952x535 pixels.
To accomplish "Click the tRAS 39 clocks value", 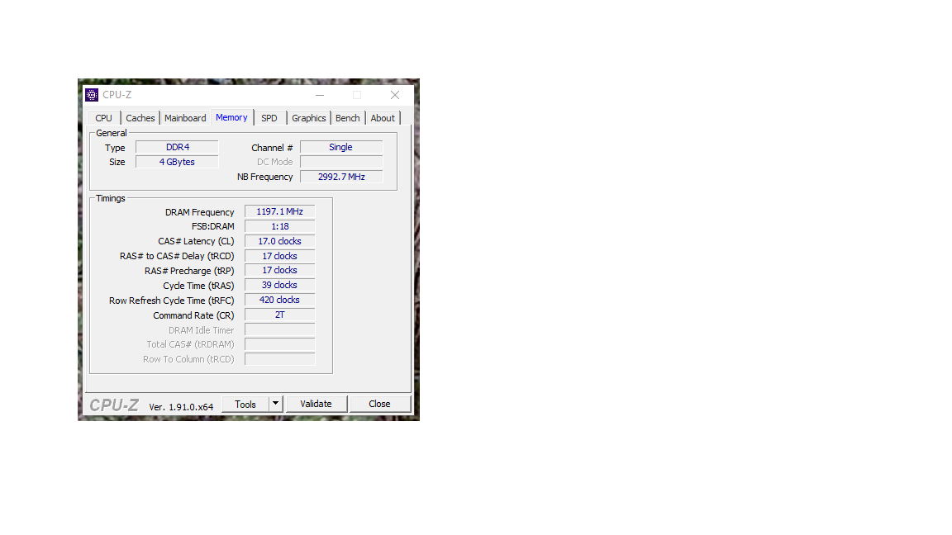I will tap(280, 285).
